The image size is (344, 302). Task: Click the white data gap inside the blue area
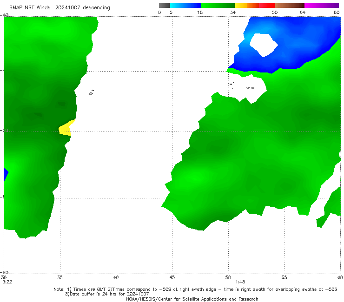point(264,45)
